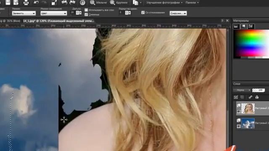This screenshot has width=269, height=151.
Task: Select the Растровый 2 layer thumbnail
Action: click(248, 108)
